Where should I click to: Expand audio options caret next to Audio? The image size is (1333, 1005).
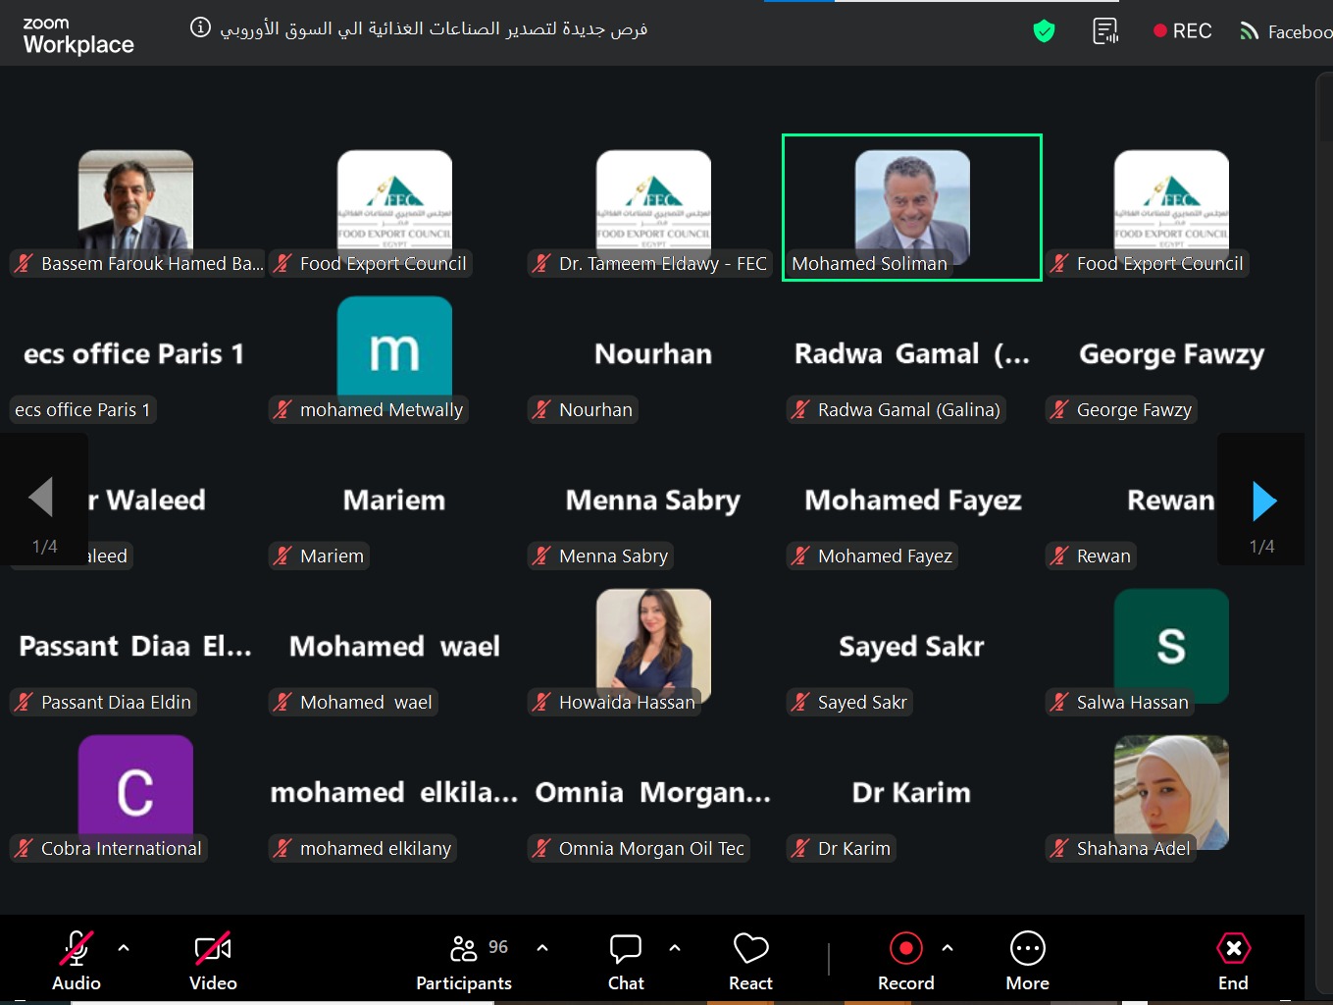(124, 948)
